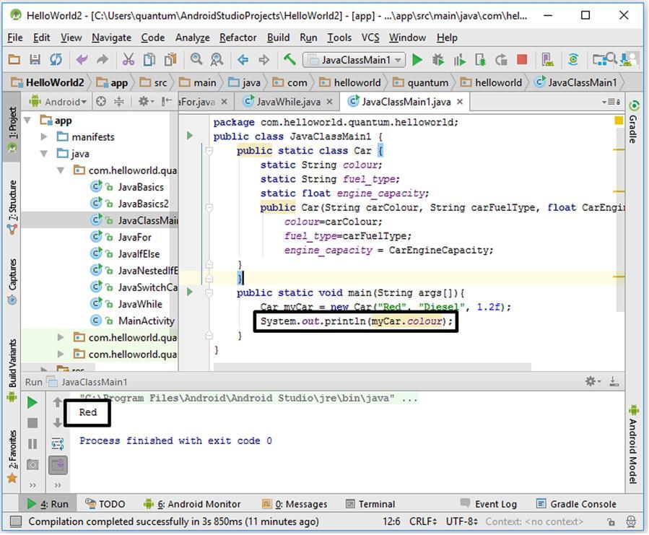Screen dimensions: 649x535
Task: Fold the main method in editor gutter
Action: pyautogui.click(x=209, y=292)
